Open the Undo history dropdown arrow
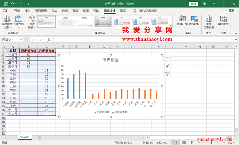This screenshot has height=145, width=239. point(16,4)
